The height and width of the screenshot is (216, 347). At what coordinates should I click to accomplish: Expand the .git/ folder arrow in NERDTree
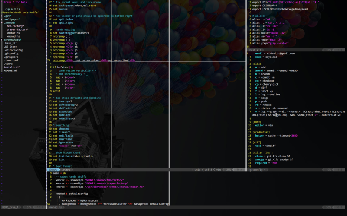(2, 16)
